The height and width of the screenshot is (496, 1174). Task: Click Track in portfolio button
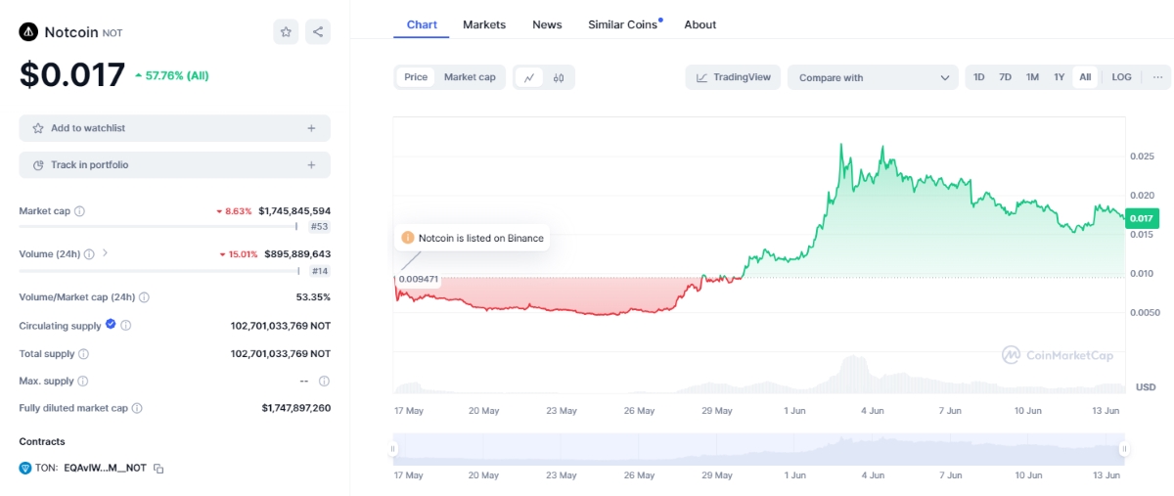174,165
